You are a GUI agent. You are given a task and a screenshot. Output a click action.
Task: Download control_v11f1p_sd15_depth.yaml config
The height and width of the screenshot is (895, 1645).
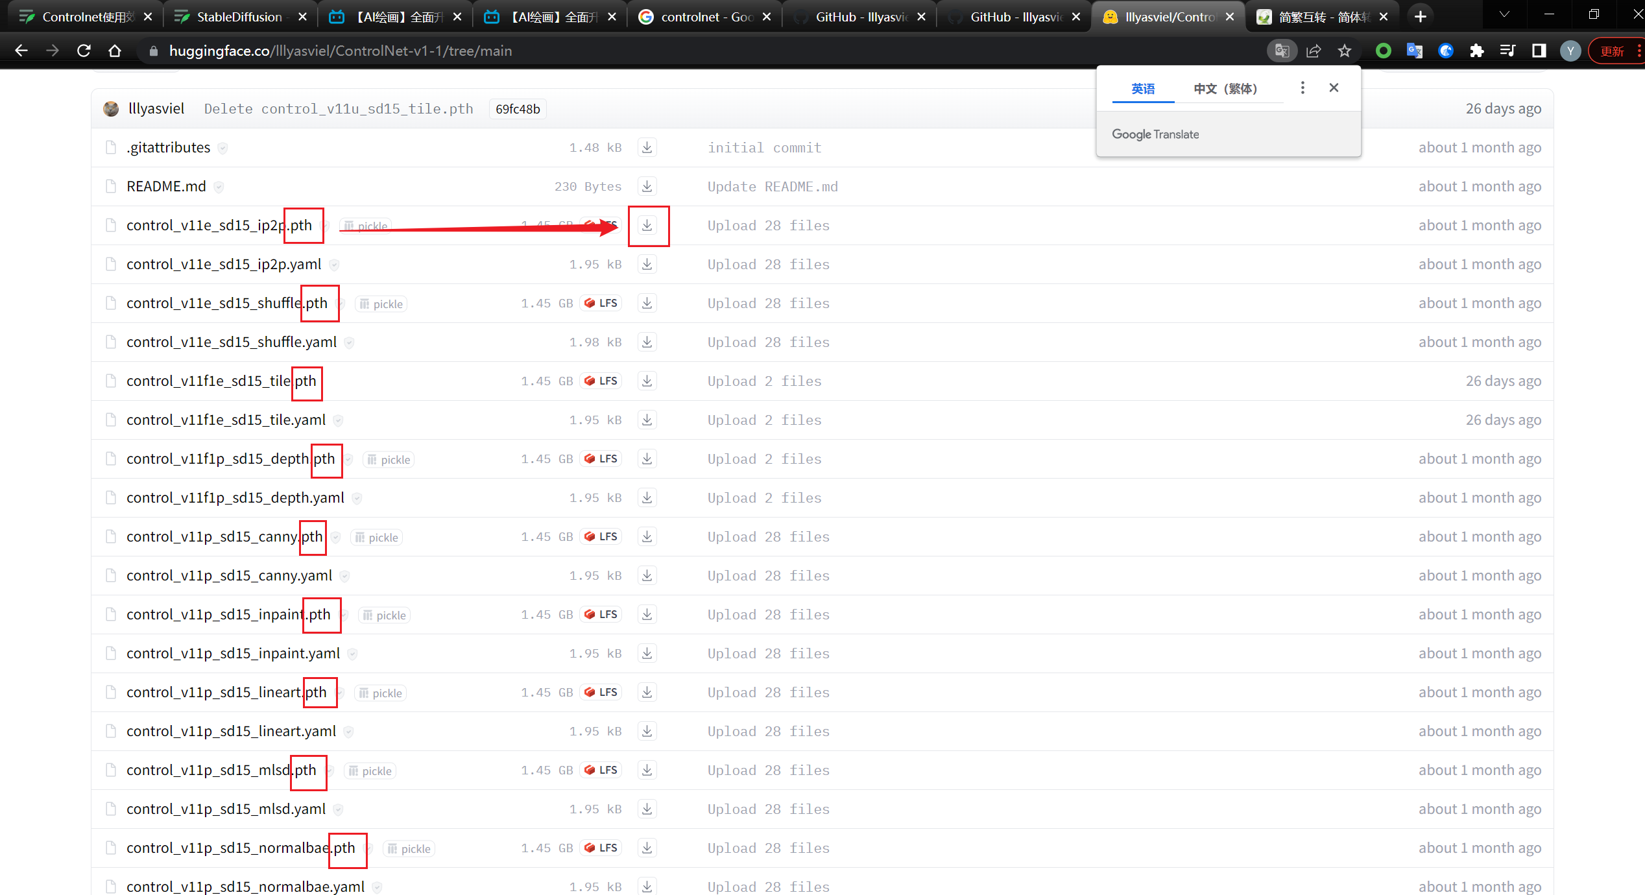coord(647,498)
